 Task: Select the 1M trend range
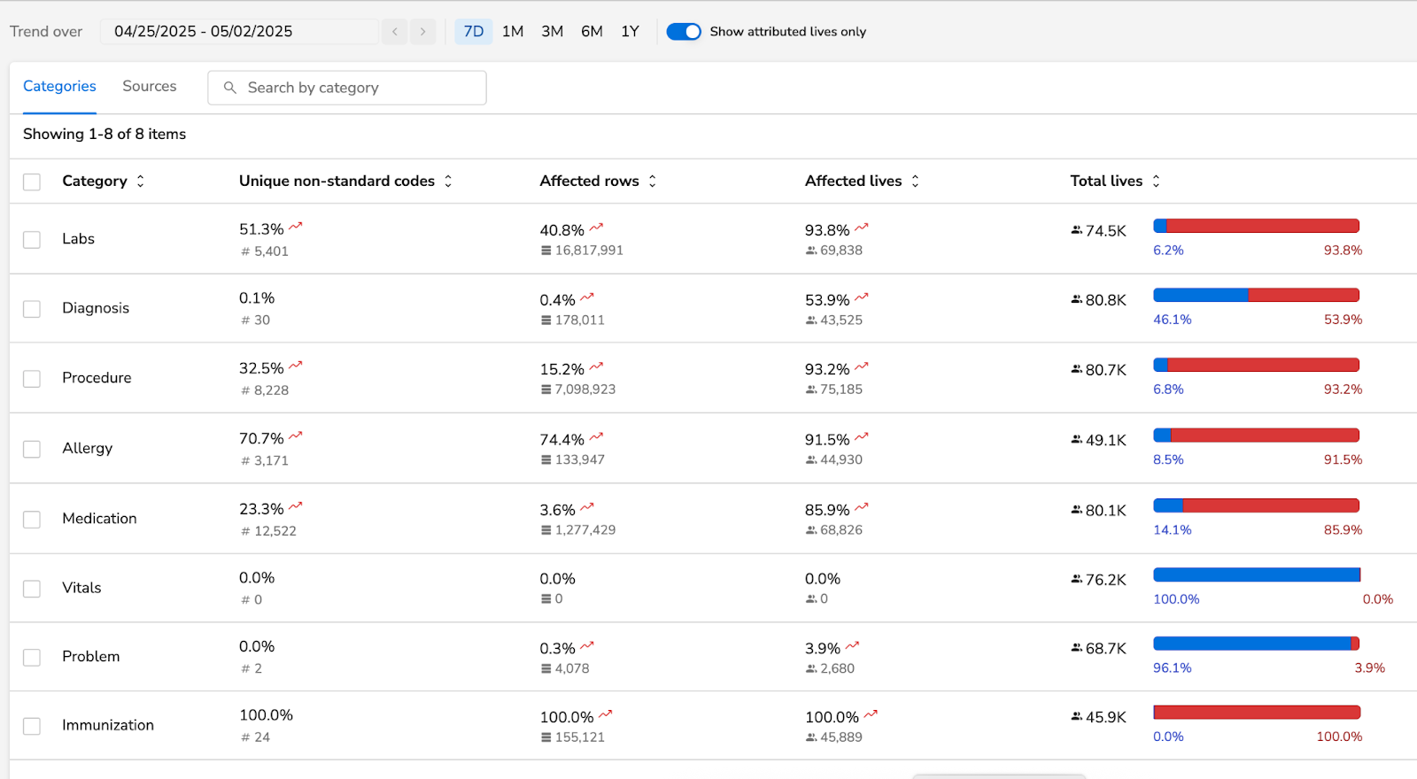point(513,32)
